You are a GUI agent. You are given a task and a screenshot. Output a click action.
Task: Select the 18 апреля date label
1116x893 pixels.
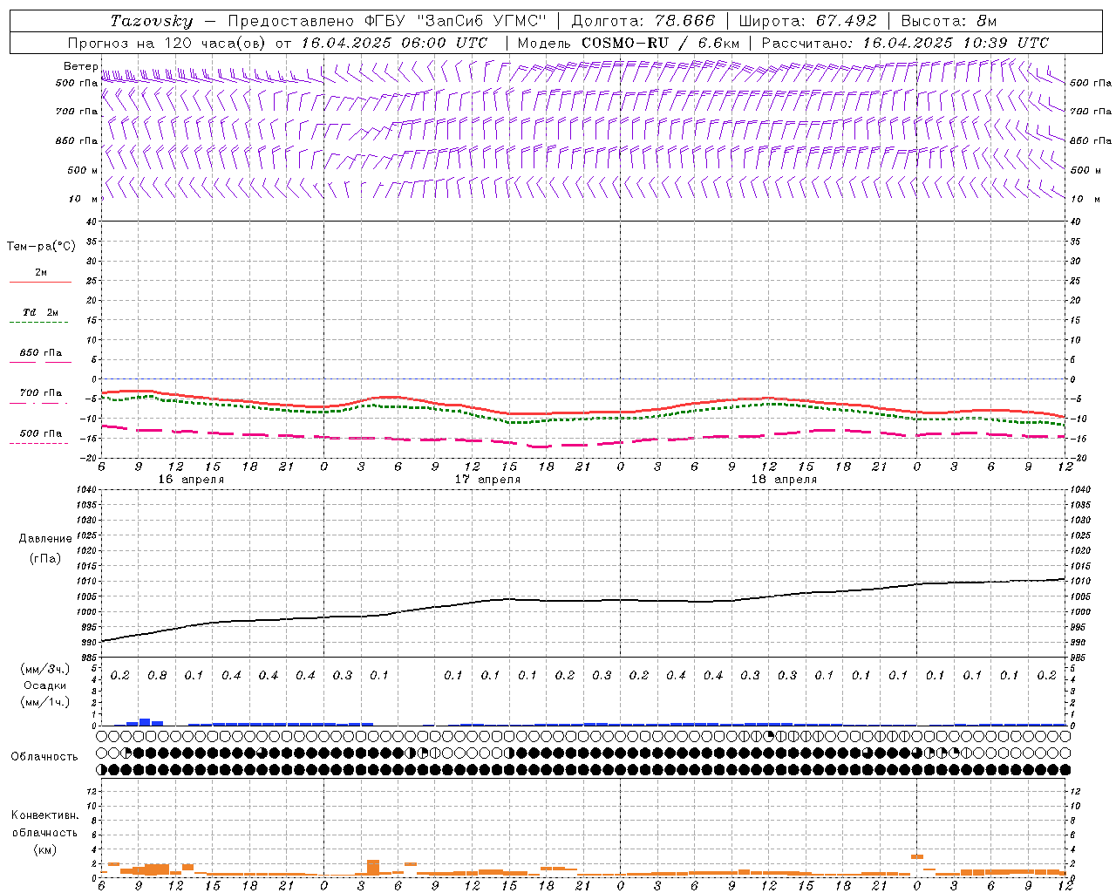[784, 480]
